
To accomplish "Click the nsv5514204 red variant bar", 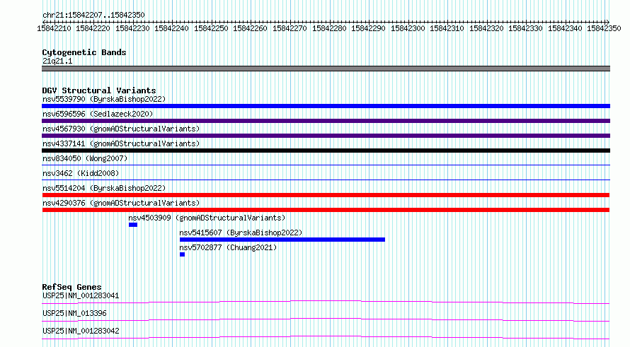I will [326, 195].
